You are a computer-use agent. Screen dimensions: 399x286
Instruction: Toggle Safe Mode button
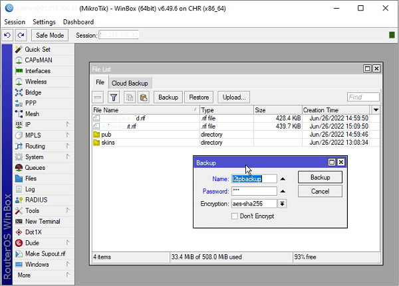pos(50,35)
